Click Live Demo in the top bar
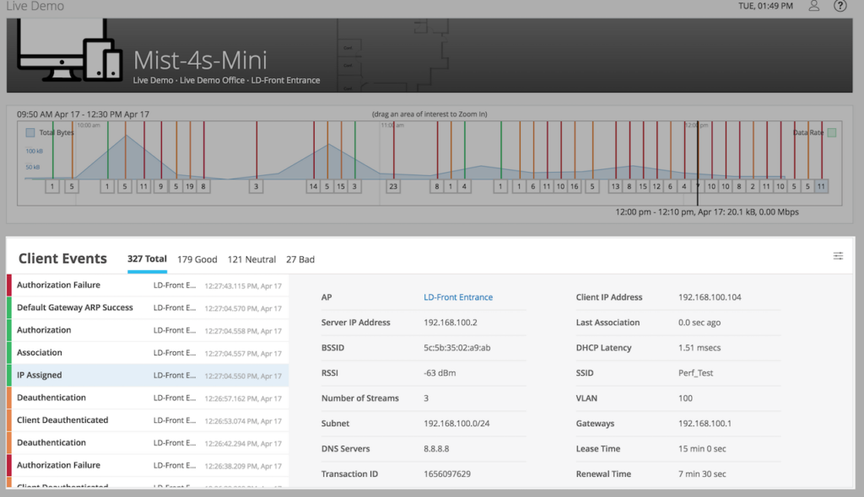Viewport: 864px width, 497px height. (x=37, y=6)
